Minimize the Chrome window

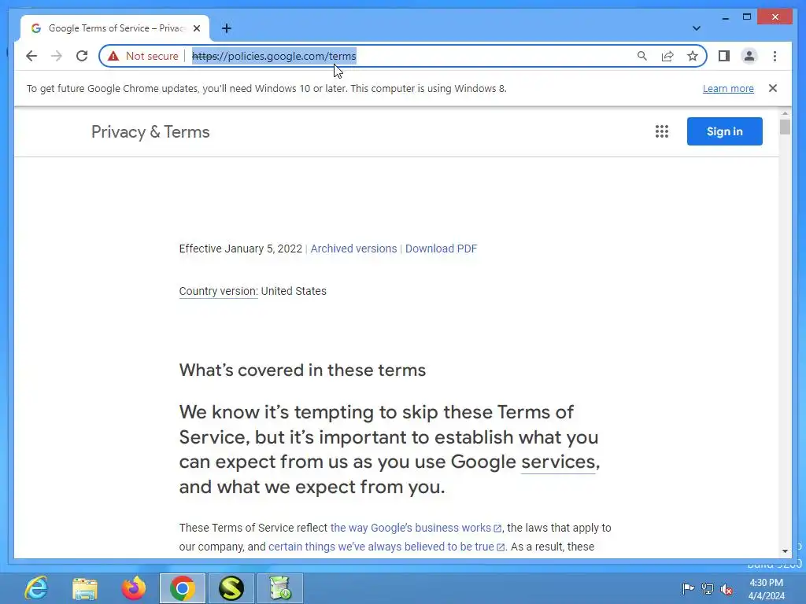pyautogui.click(x=725, y=17)
